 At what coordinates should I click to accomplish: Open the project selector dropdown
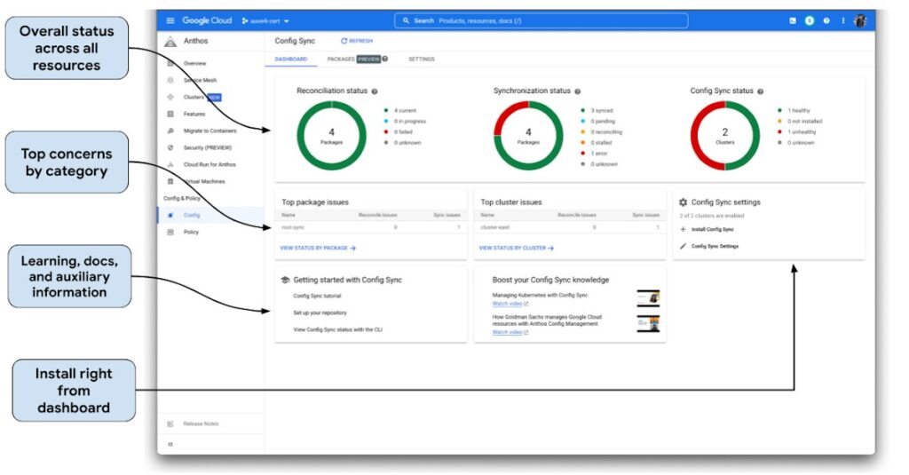click(x=265, y=21)
